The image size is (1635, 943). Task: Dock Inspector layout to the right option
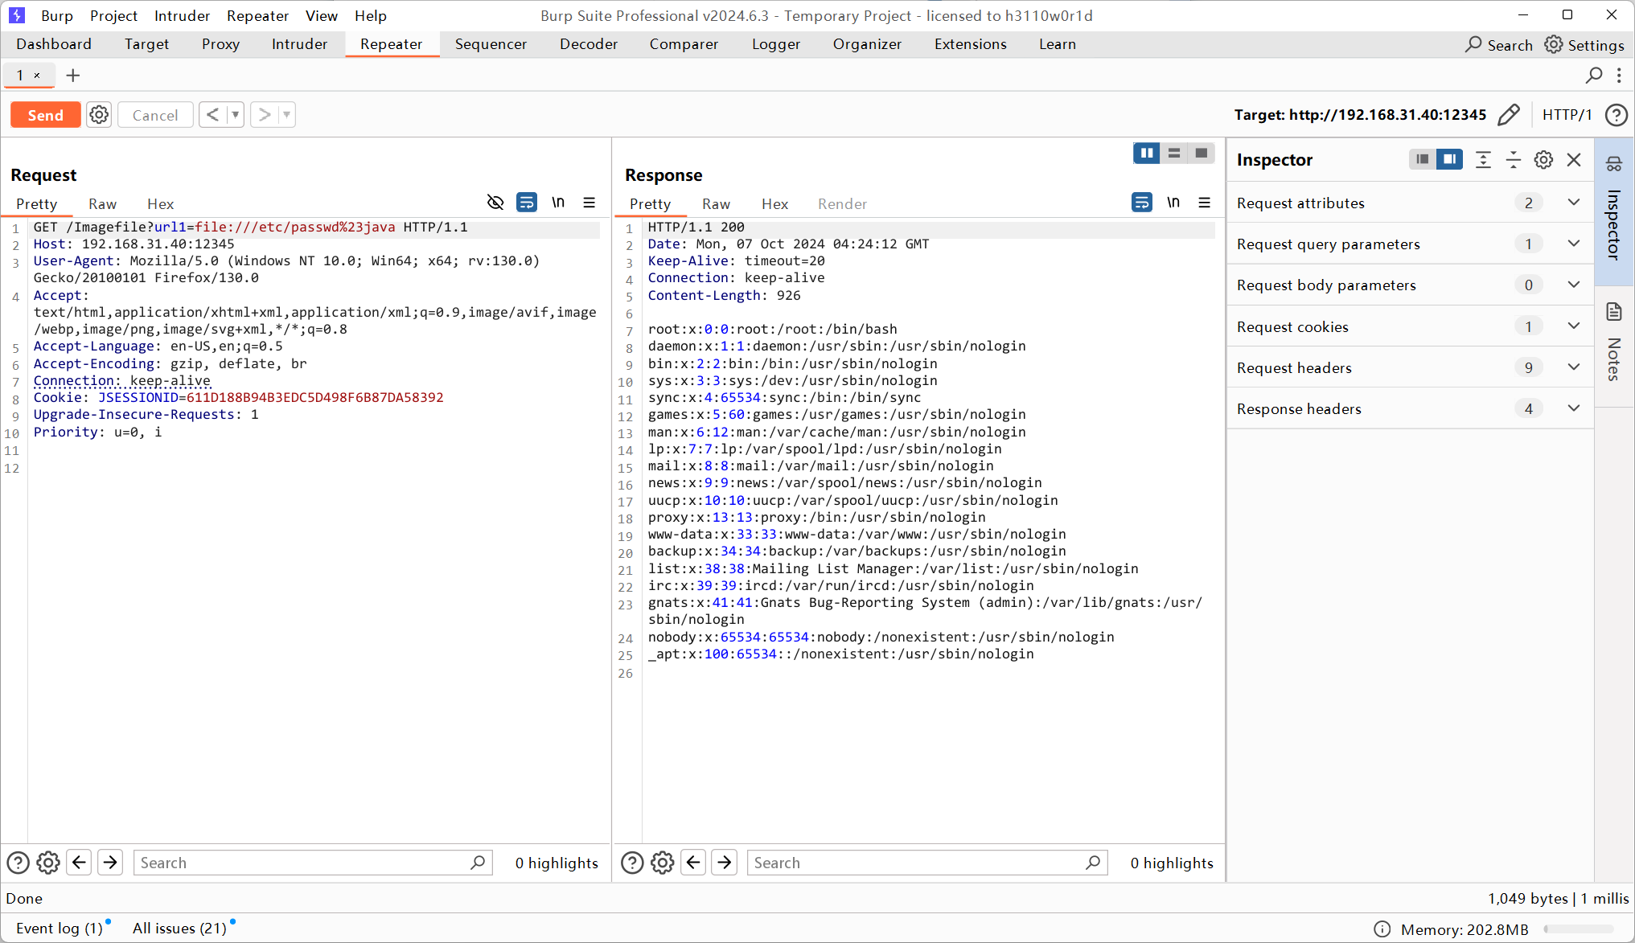pos(1450,159)
